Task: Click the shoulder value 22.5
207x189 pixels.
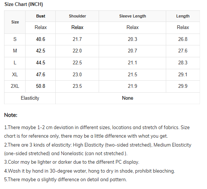Action: coord(77,63)
